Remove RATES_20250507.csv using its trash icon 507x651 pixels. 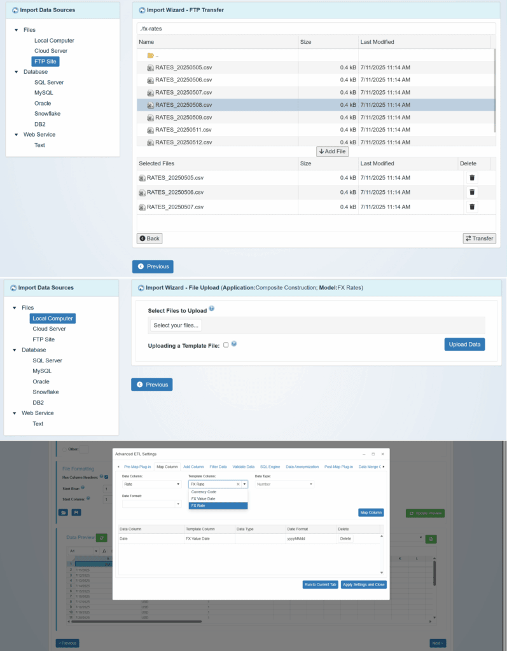(472, 207)
